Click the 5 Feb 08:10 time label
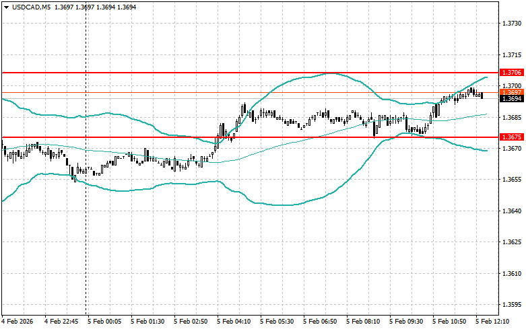Viewport: 526px width, 329px height. (x=363, y=322)
